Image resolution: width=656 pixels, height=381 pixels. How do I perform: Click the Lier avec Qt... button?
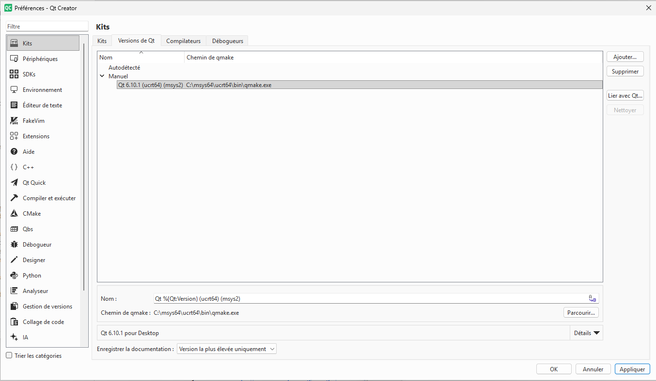click(x=625, y=96)
